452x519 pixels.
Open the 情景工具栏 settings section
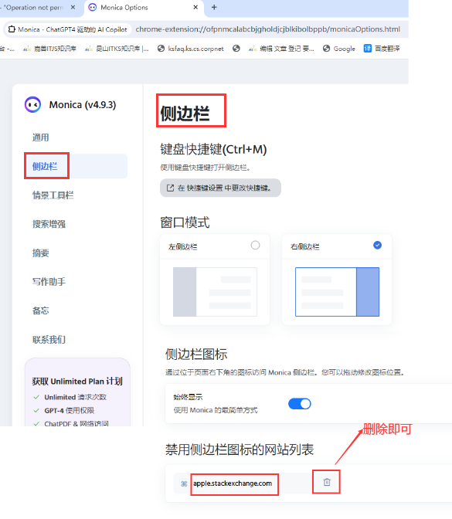pos(53,195)
